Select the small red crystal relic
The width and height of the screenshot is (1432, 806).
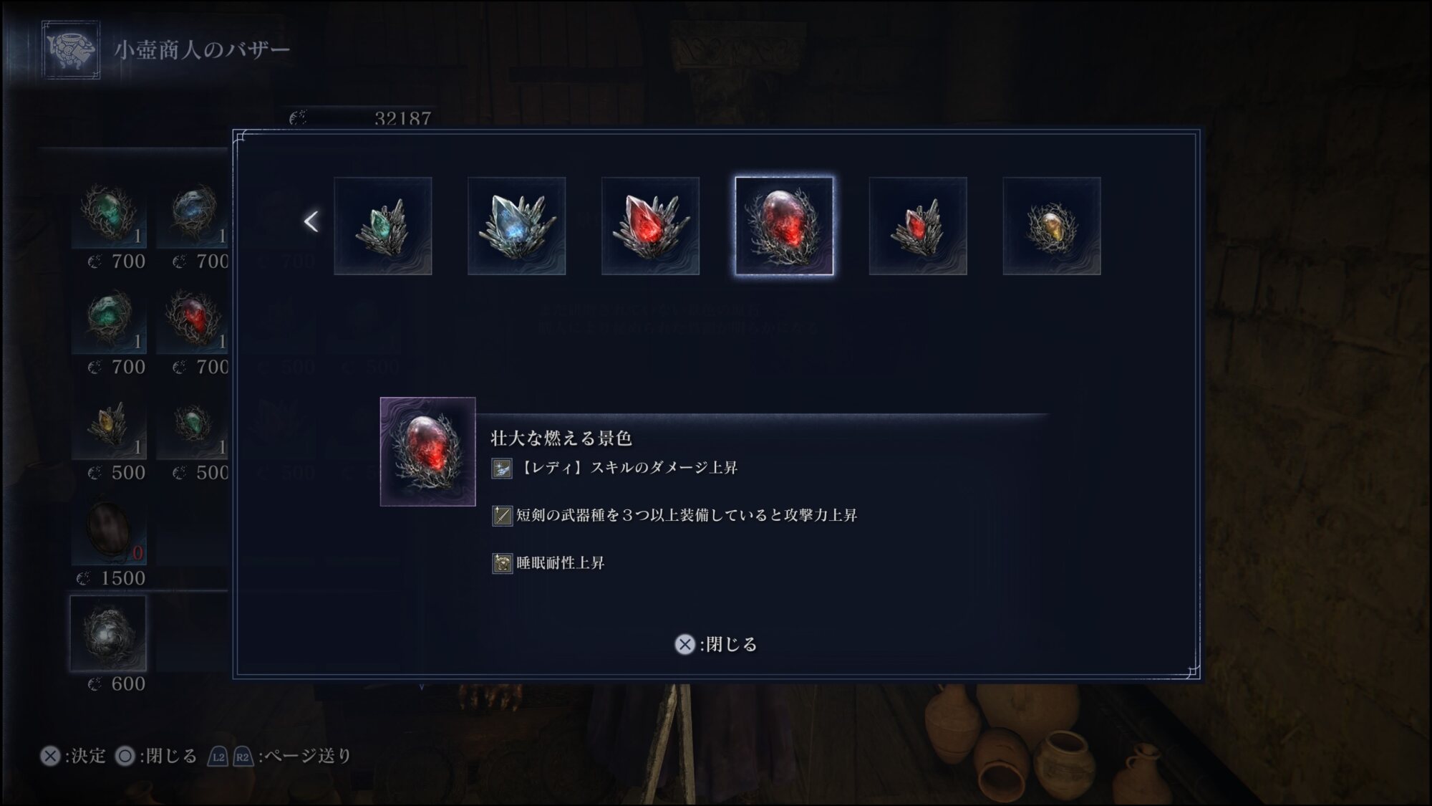click(x=918, y=226)
